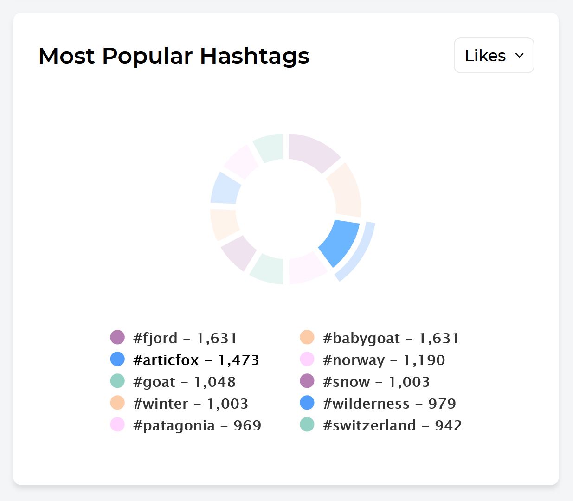
Task: Click the #wilderness blue legend dot
Action: click(307, 403)
